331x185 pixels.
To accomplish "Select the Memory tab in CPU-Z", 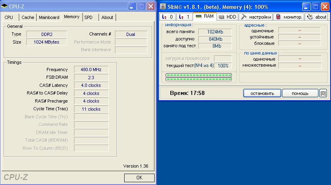I will [x=72, y=17].
